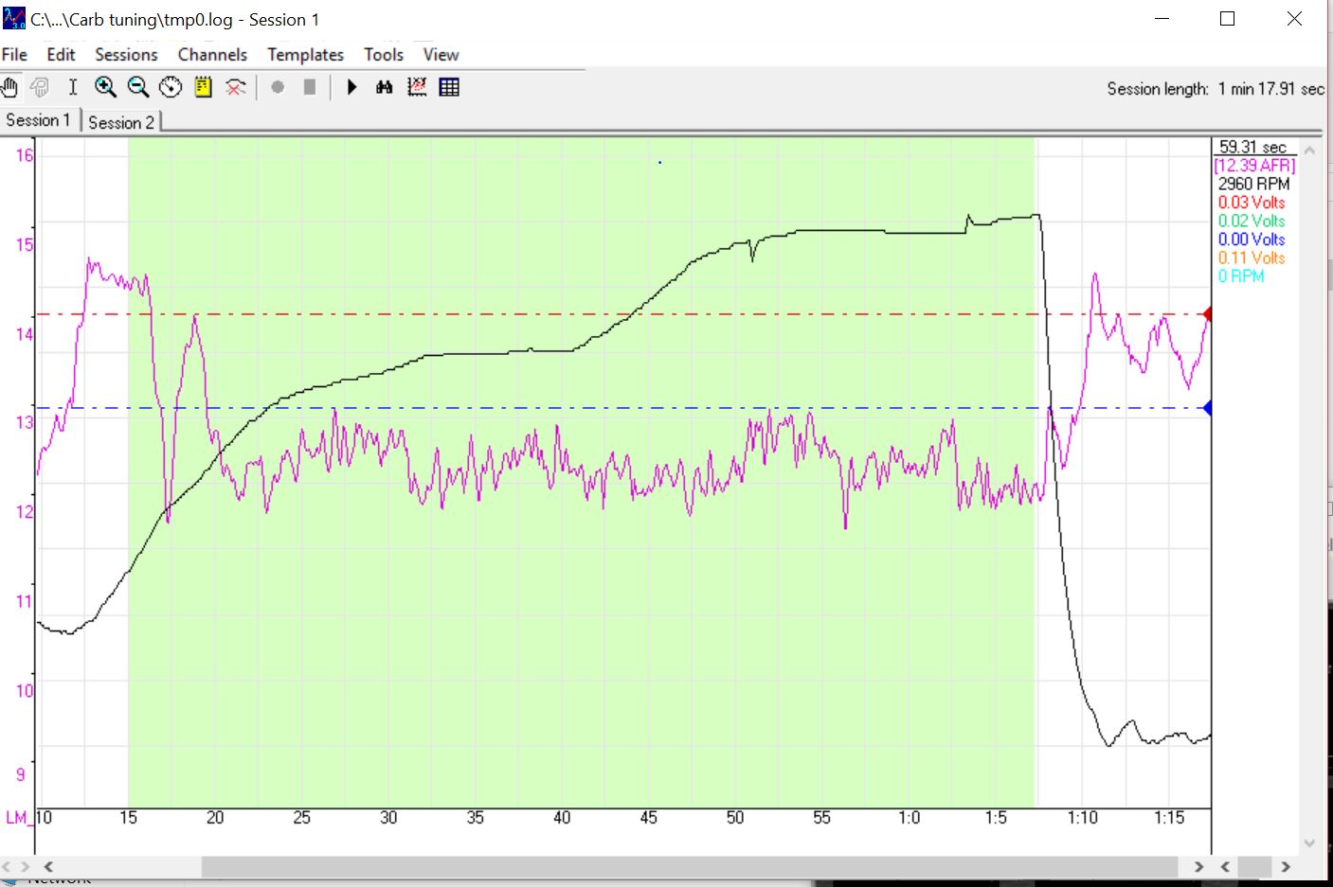Open the Tools menu
1333x887 pixels.
tap(384, 55)
